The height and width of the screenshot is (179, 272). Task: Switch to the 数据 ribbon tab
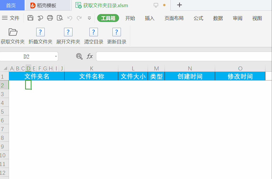point(218,18)
